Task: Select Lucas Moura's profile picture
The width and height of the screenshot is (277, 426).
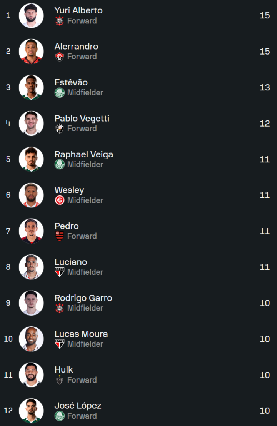Action: pos(31,339)
